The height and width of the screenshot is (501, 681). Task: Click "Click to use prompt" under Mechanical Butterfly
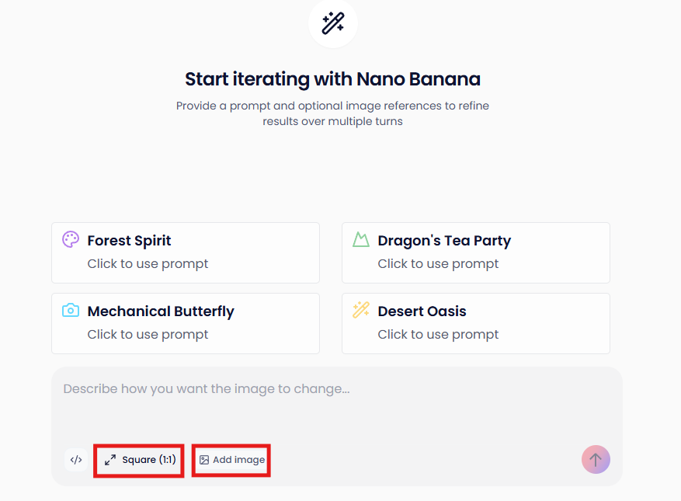148,335
